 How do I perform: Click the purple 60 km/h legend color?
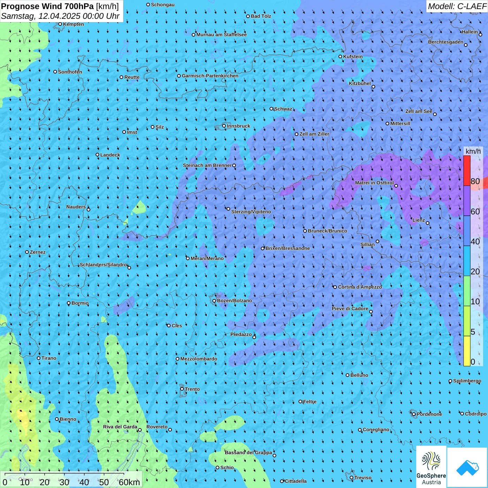point(467,201)
